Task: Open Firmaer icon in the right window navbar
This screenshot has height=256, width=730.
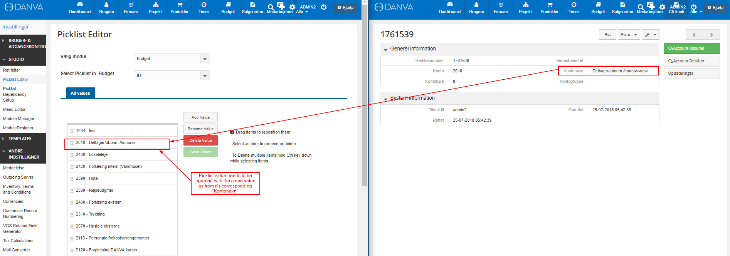Action: pos(501,5)
